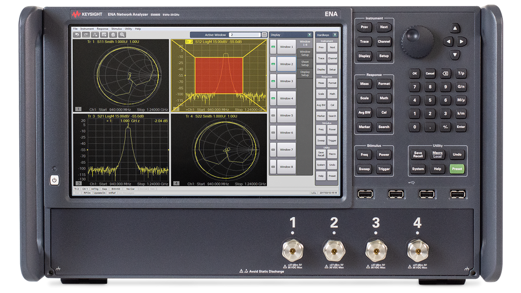Viewport: 521px width, 293px height.
Task: Click the Undo arrow icon in the toolbar
Action: (x=76, y=34)
